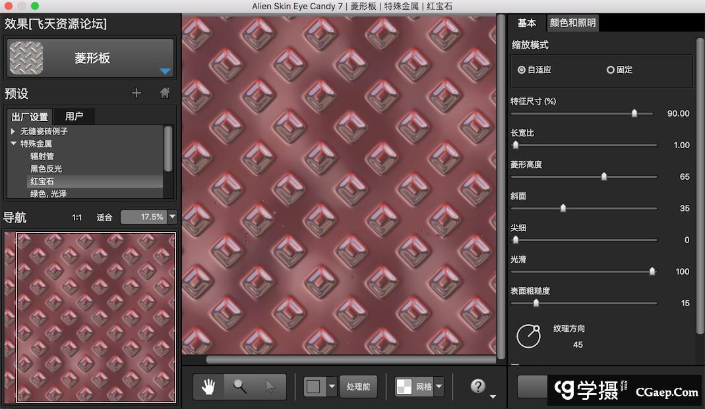Open the zoom percentage dropdown arrow

click(x=173, y=217)
